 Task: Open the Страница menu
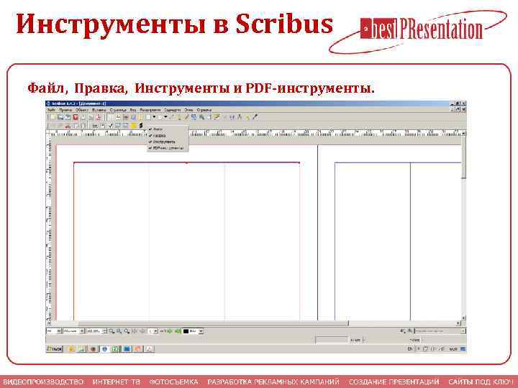(118, 110)
